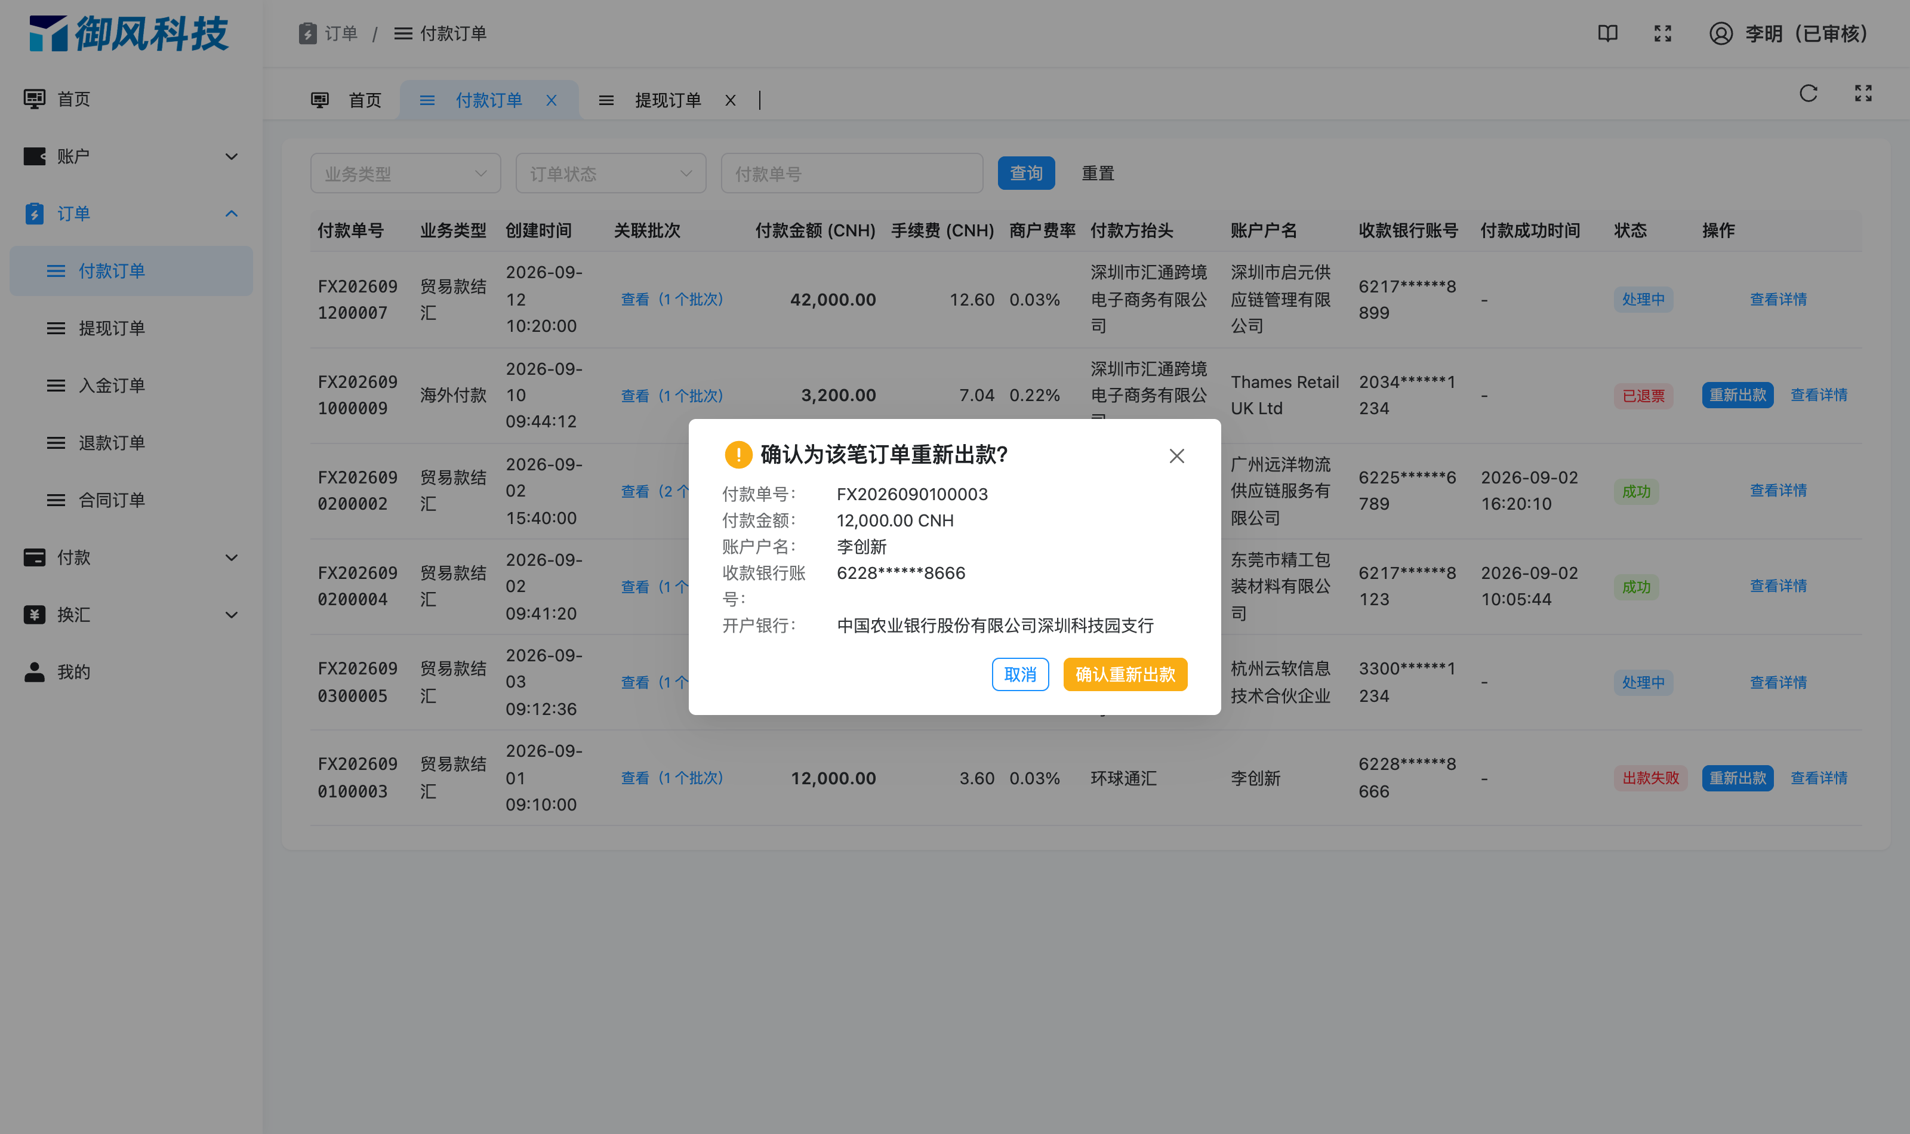
Task: Click the 首页 tab monitor icon
Action: click(319, 100)
